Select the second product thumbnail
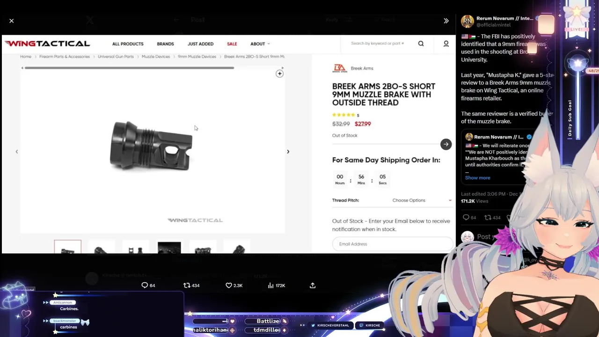Image resolution: width=599 pixels, height=337 pixels. click(x=101, y=247)
